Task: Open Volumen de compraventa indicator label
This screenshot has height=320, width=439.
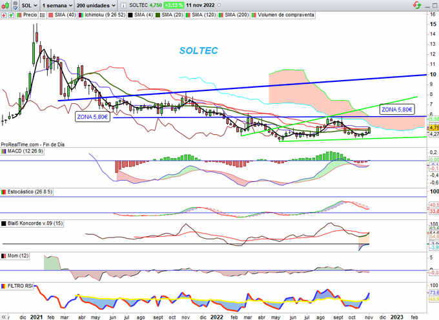Action: (x=286, y=15)
